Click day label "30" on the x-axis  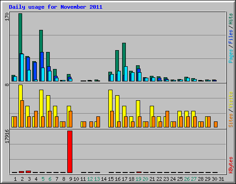(214, 179)
